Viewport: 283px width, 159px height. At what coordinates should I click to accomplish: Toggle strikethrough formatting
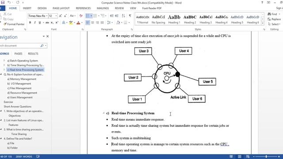(47, 23)
